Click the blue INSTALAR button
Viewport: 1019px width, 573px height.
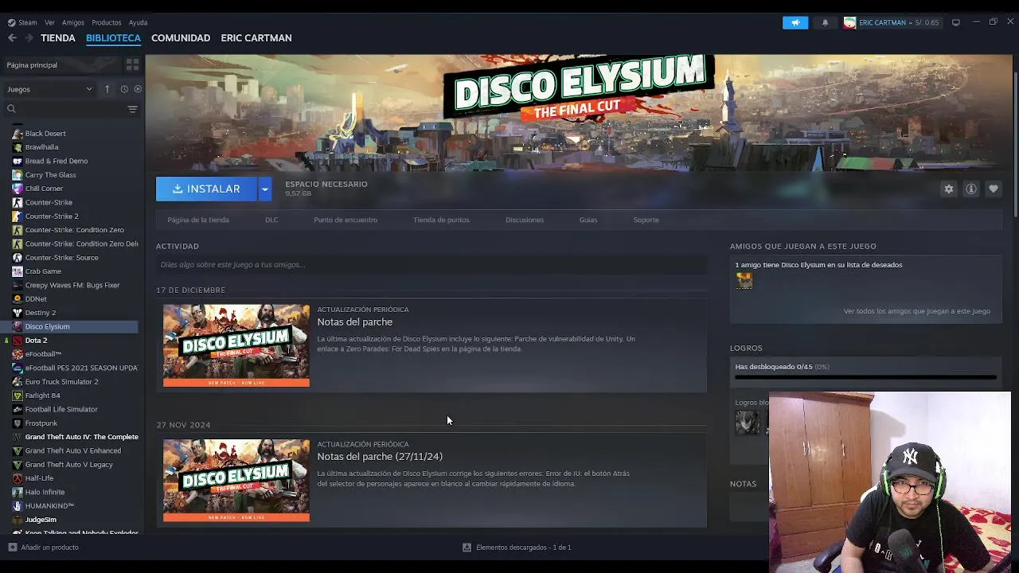[206, 189]
